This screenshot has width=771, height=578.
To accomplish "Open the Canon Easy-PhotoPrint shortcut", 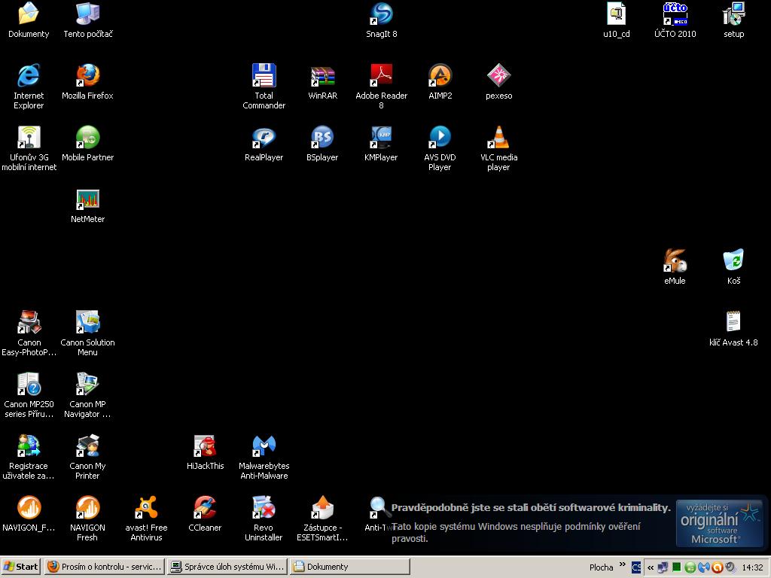I will pyautogui.click(x=29, y=322).
